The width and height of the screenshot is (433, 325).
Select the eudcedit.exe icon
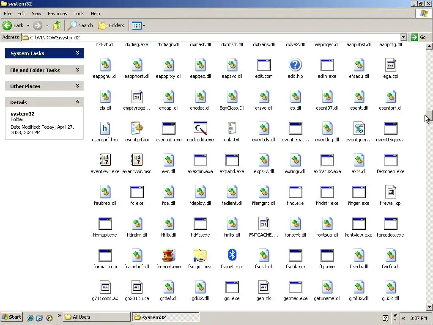[200, 128]
